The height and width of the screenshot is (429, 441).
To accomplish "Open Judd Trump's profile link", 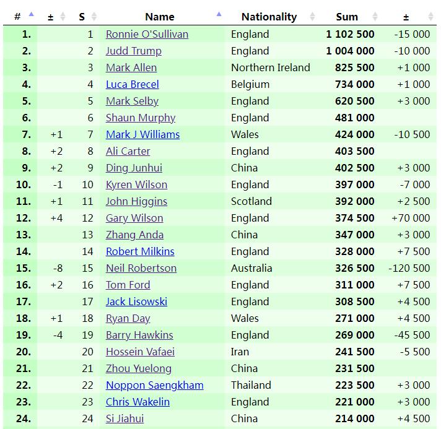I will click(x=133, y=51).
